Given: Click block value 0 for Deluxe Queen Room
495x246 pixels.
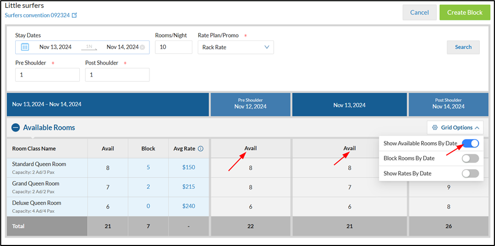Looking at the screenshot, I should pyautogui.click(x=148, y=206).
